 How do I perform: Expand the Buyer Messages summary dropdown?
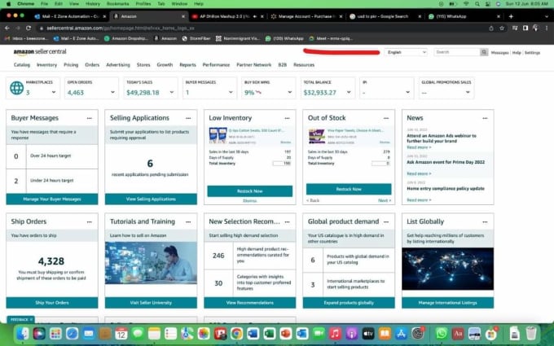[x=231, y=92]
